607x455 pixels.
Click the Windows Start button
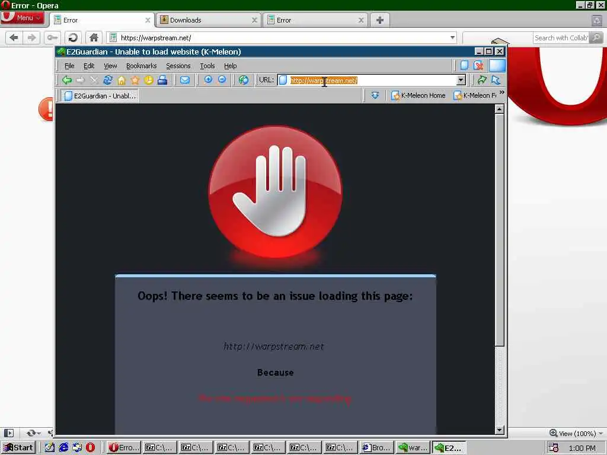(x=18, y=448)
